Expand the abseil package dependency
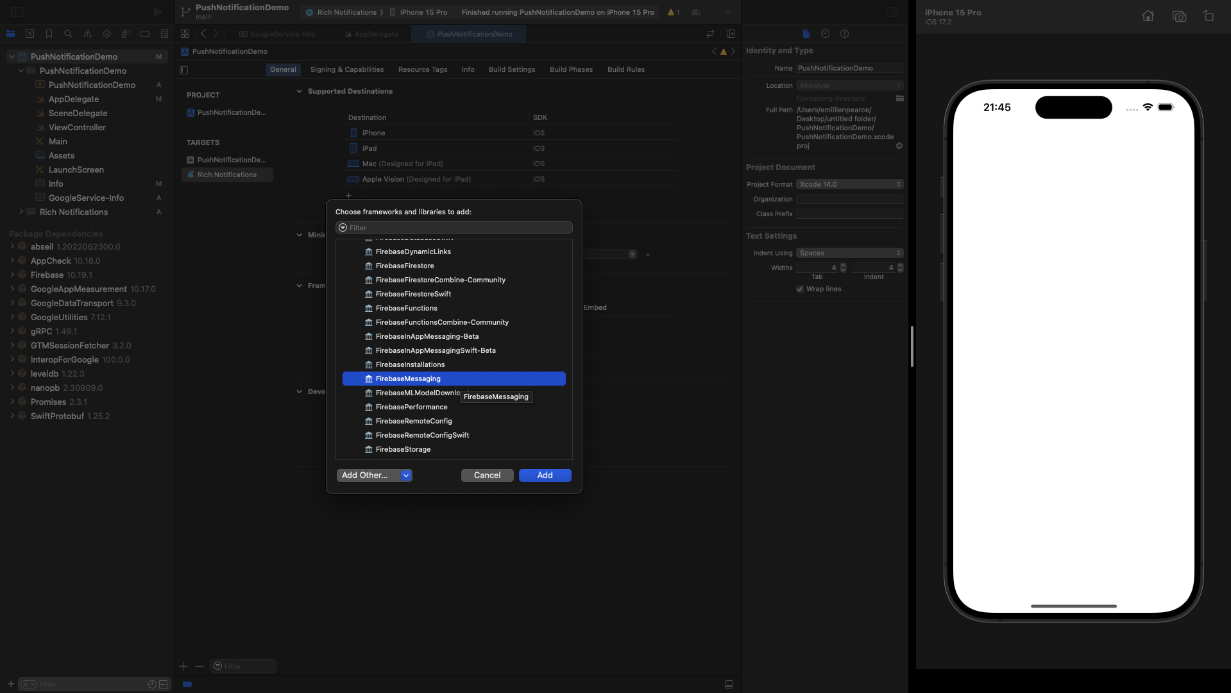Viewport: 1231px width, 693px height. 12,246
